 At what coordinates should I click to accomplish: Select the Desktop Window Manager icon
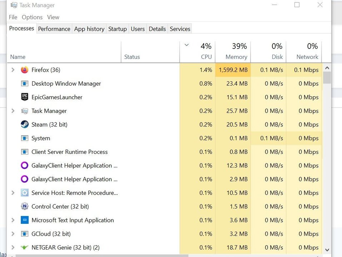tap(24, 84)
